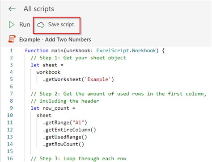Click getEntireColumn() on line 12
212x162 pixels.
click(x=69, y=130)
